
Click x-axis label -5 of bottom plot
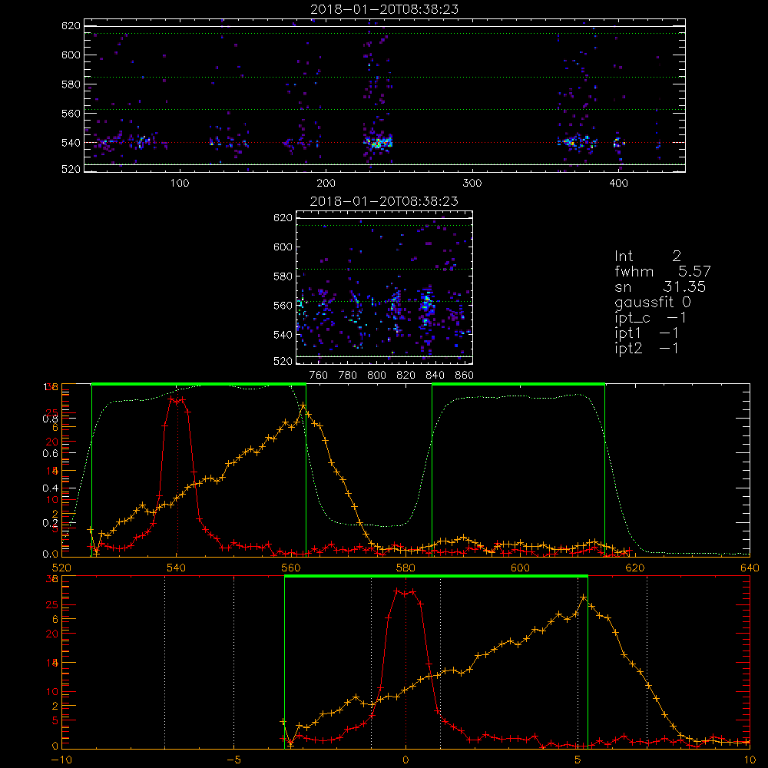pos(234,760)
